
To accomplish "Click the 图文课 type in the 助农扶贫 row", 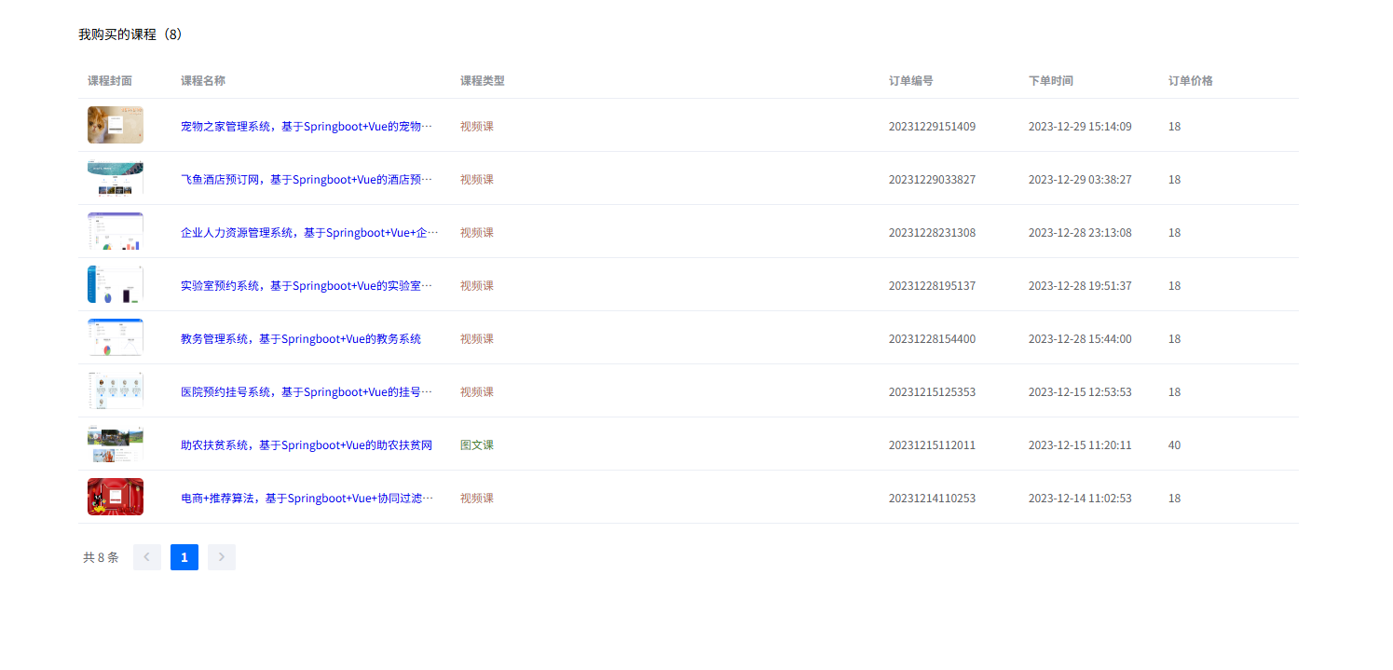I will coord(477,444).
